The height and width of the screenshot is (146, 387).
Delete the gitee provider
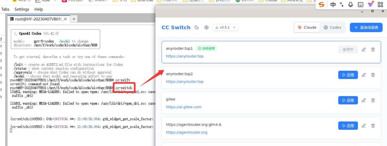(373, 100)
